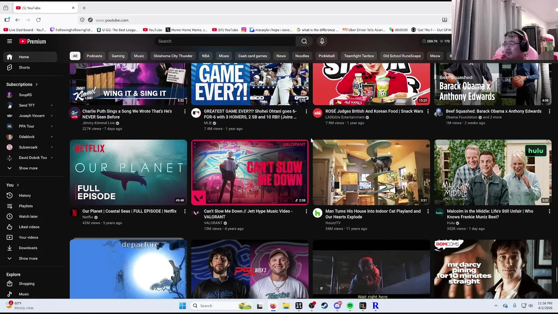
Task: Open U.GG bookmark in bookmarks bar
Action: click(x=117, y=30)
